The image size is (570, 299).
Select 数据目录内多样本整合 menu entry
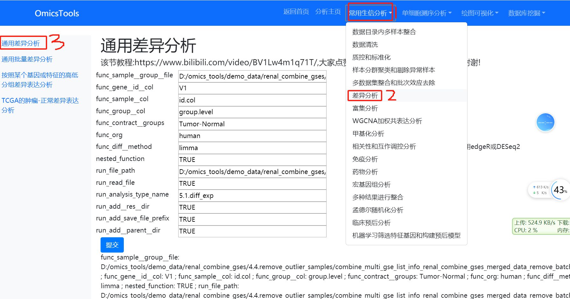click(406, 32)
